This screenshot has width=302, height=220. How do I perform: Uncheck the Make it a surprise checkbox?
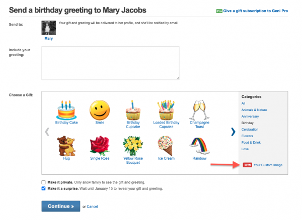[43, 188]
